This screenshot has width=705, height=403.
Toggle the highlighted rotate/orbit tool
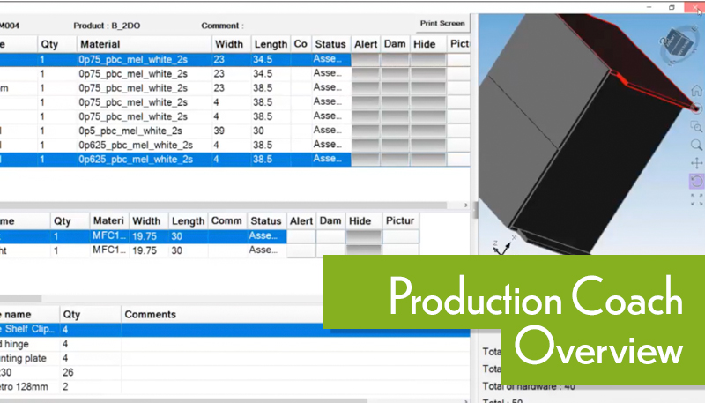[696, 182]
